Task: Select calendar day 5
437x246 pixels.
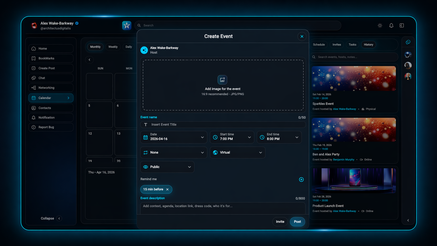Action: pyautogui.click(x=99, y=115)
